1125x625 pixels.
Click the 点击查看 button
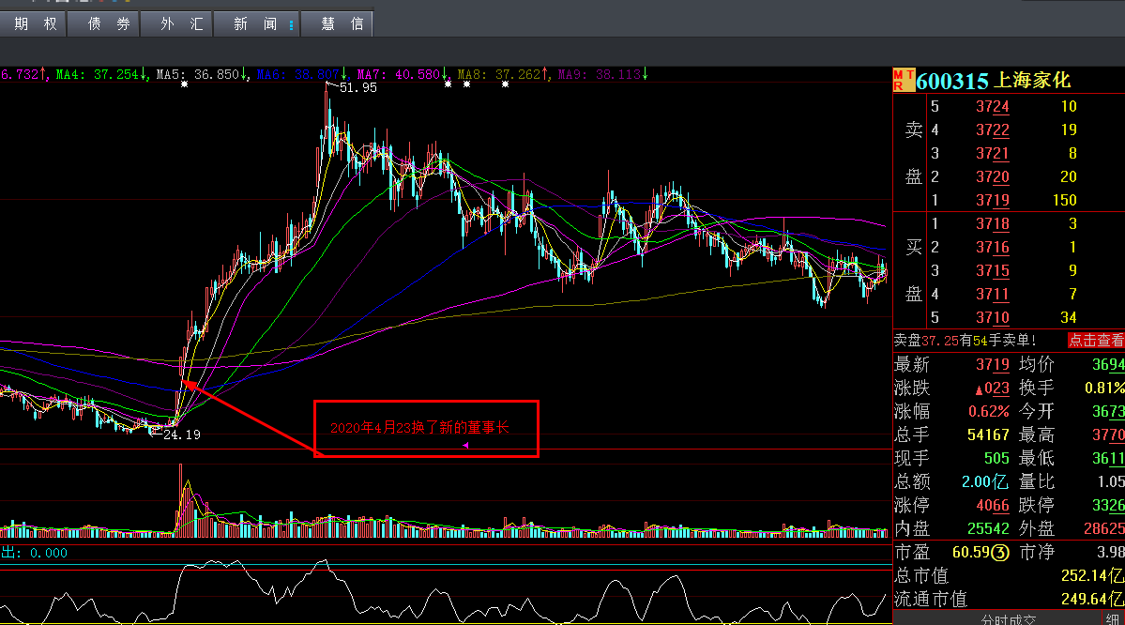click(x=1096, y=341)
